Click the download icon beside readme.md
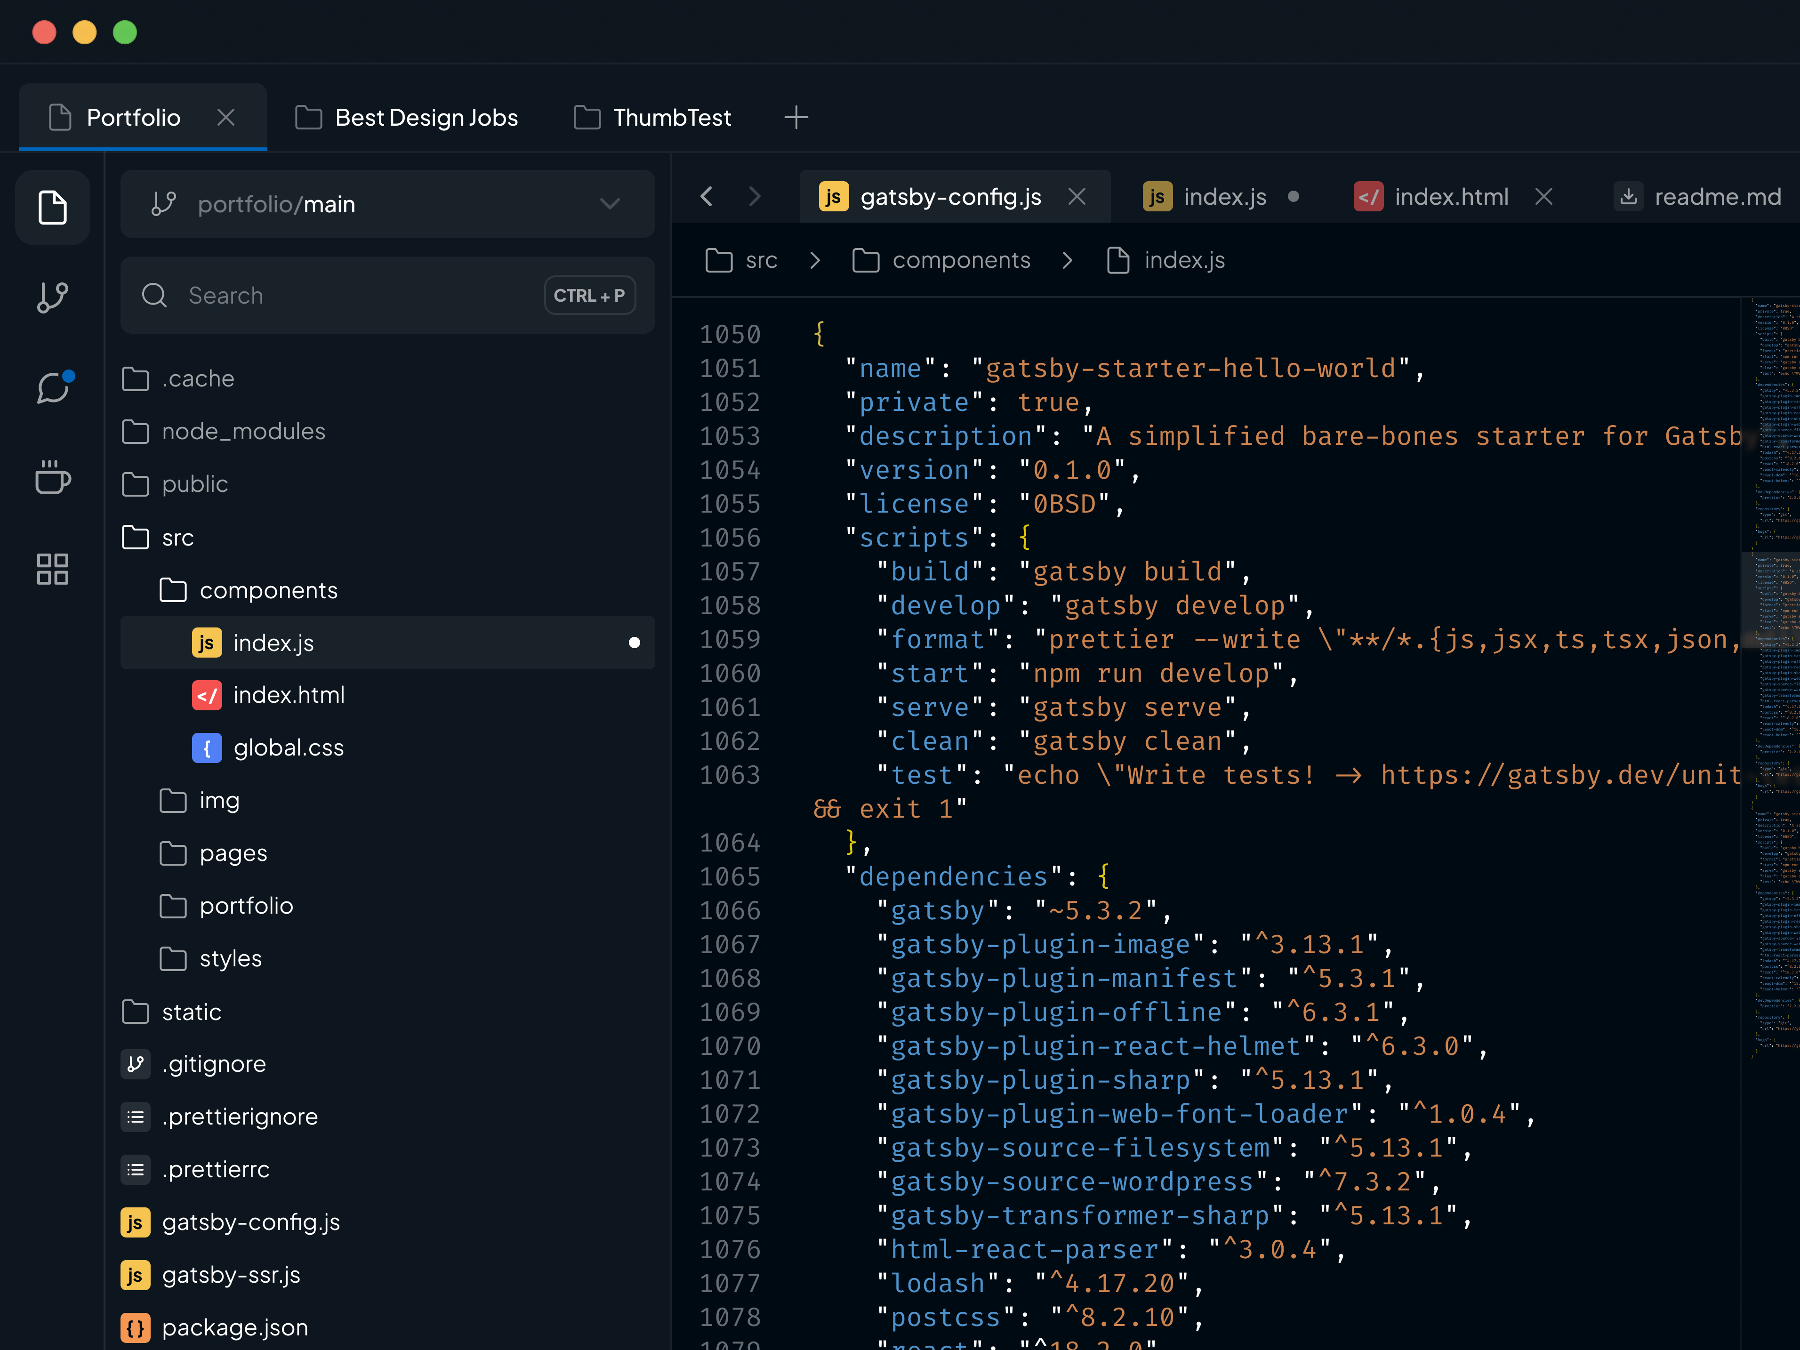Screen dimensions: 1800x1350 click(1628, 196)
